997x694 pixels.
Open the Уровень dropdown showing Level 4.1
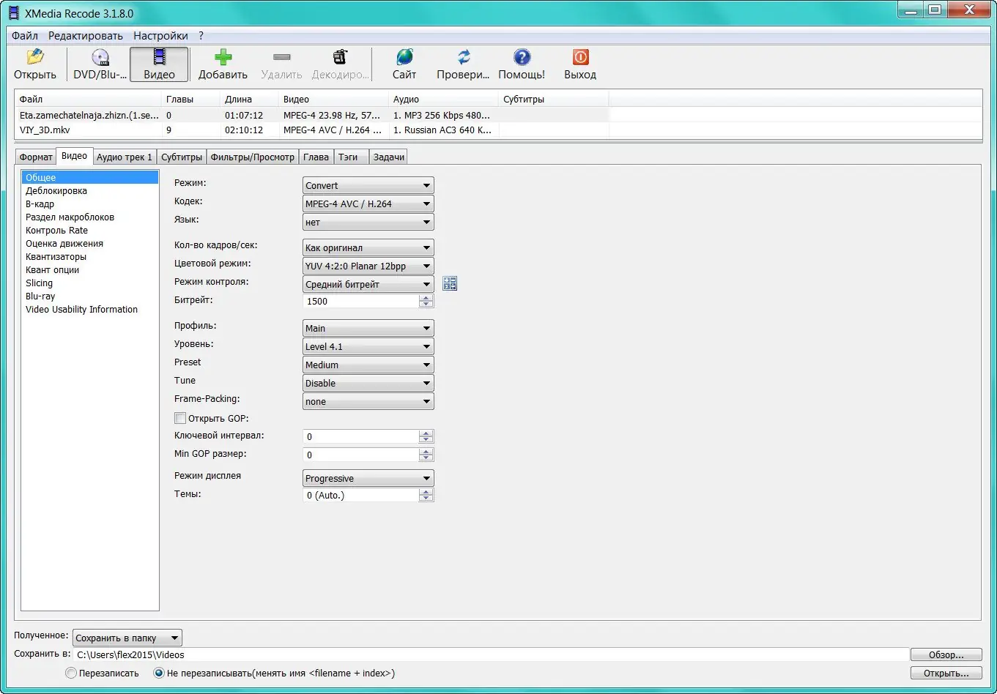[x=368, y=346]
